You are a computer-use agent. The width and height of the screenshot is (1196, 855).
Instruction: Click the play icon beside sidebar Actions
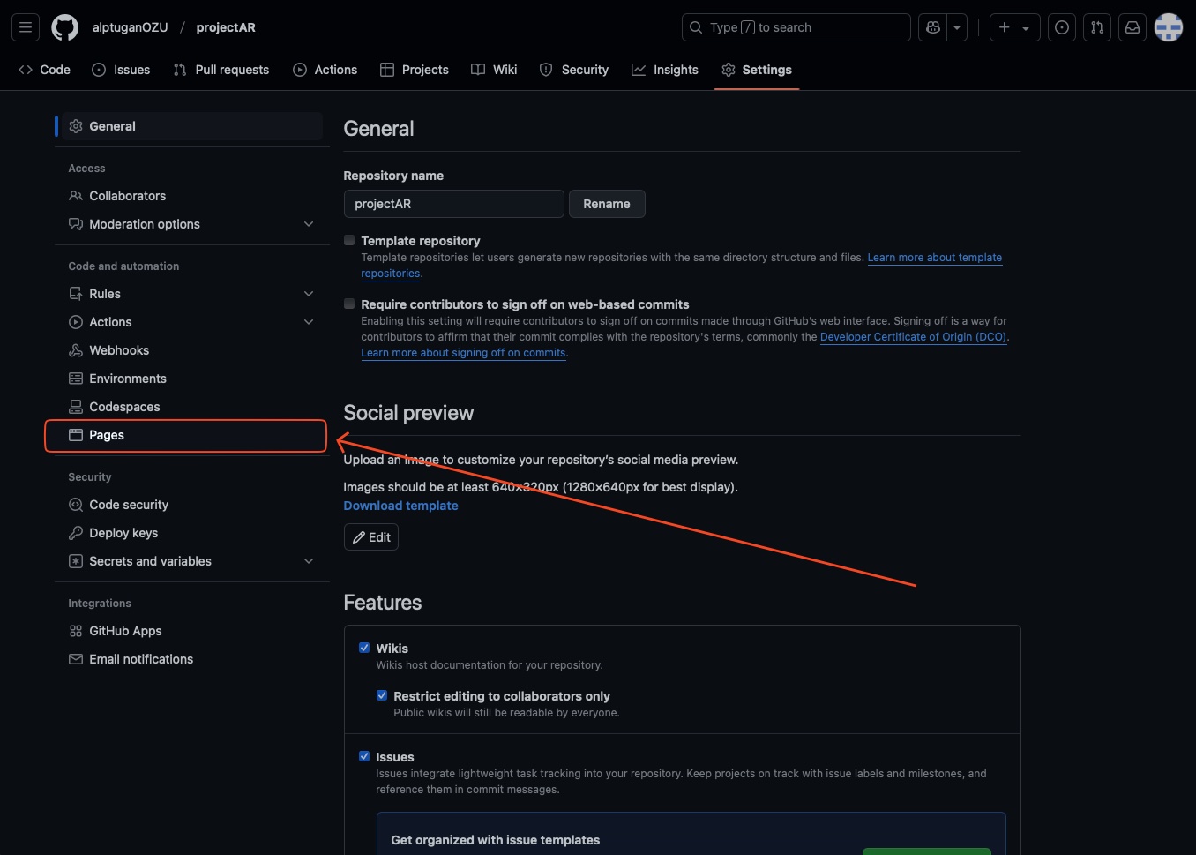coord(76,322)
